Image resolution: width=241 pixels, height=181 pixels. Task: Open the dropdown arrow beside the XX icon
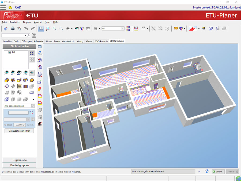(147, 29)
